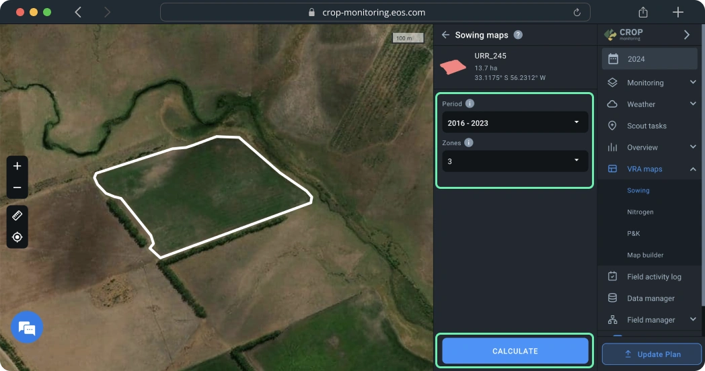Zoom in on the map

tap(17, 166)
